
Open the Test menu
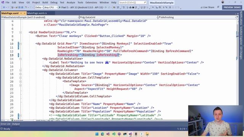pos(62,3)
